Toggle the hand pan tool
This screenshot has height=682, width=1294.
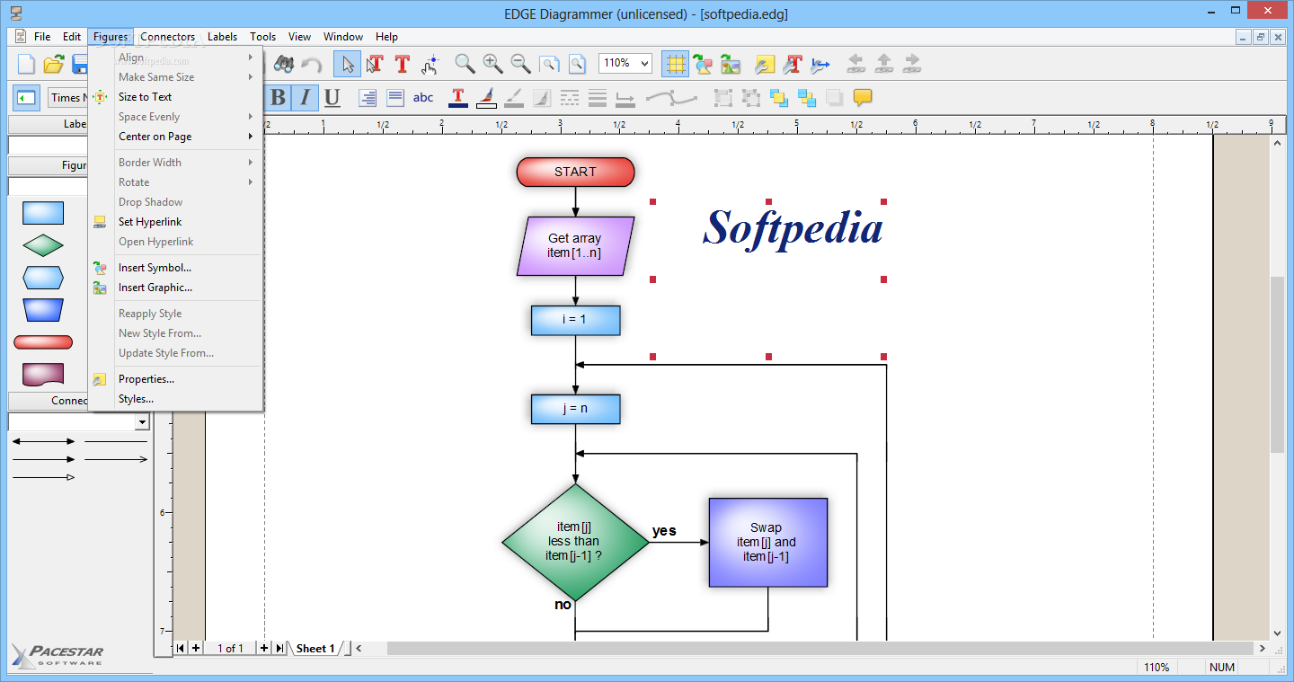pyautogui.click(x=430, y=64)
